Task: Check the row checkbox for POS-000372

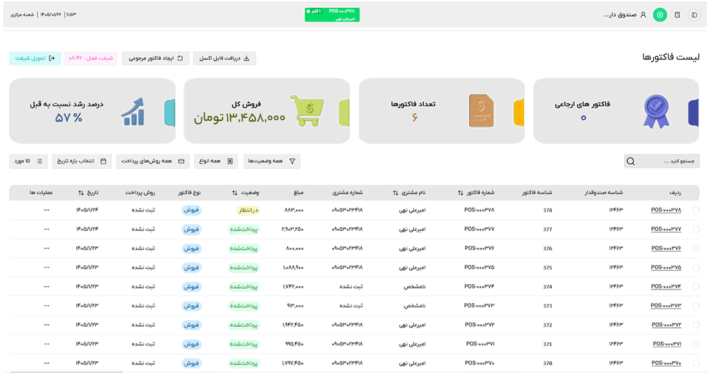Action: pos(696,325)
